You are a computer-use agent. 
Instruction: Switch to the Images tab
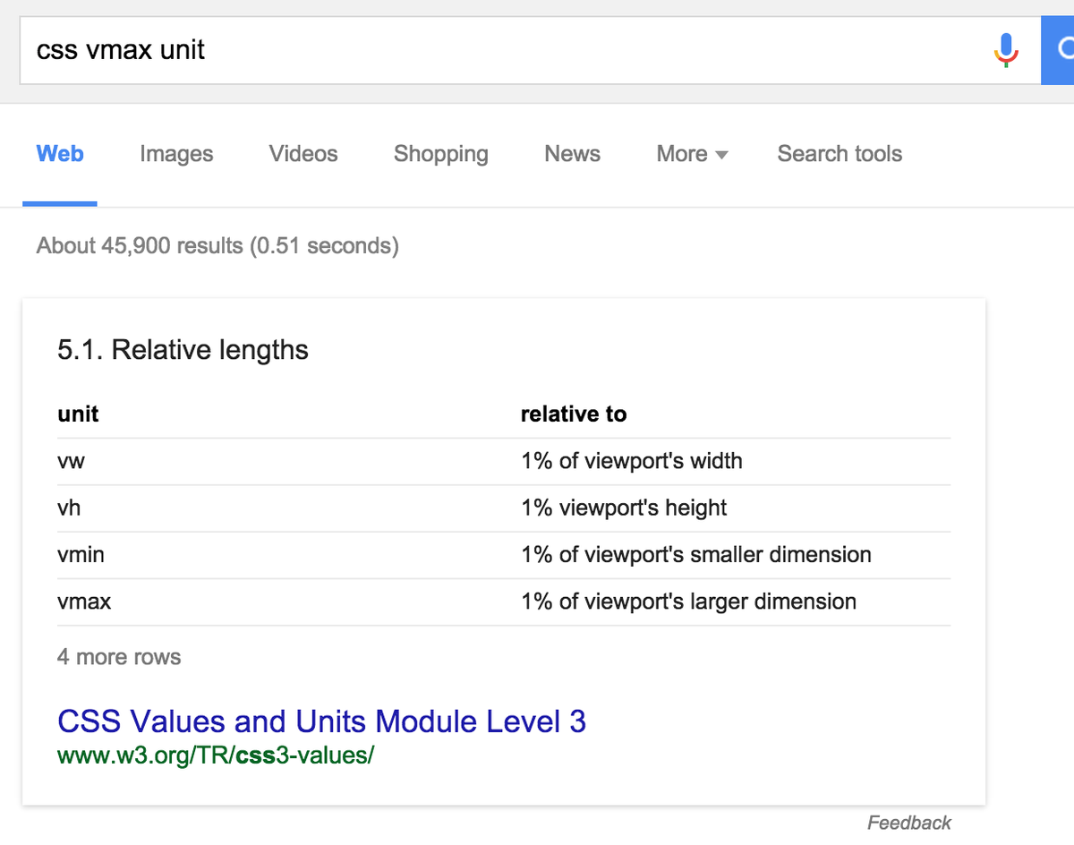(x=176, y=154)
